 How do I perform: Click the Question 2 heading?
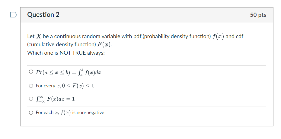coord(43,15)
